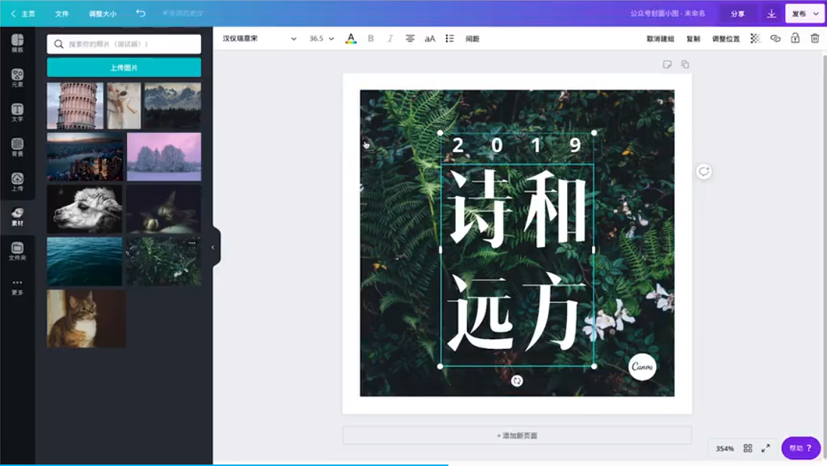Image resolution: width=827 pixels, height=466 pixels.
Task: Select the 素材 photos sidebar tab
Action: tap(17, 217)
